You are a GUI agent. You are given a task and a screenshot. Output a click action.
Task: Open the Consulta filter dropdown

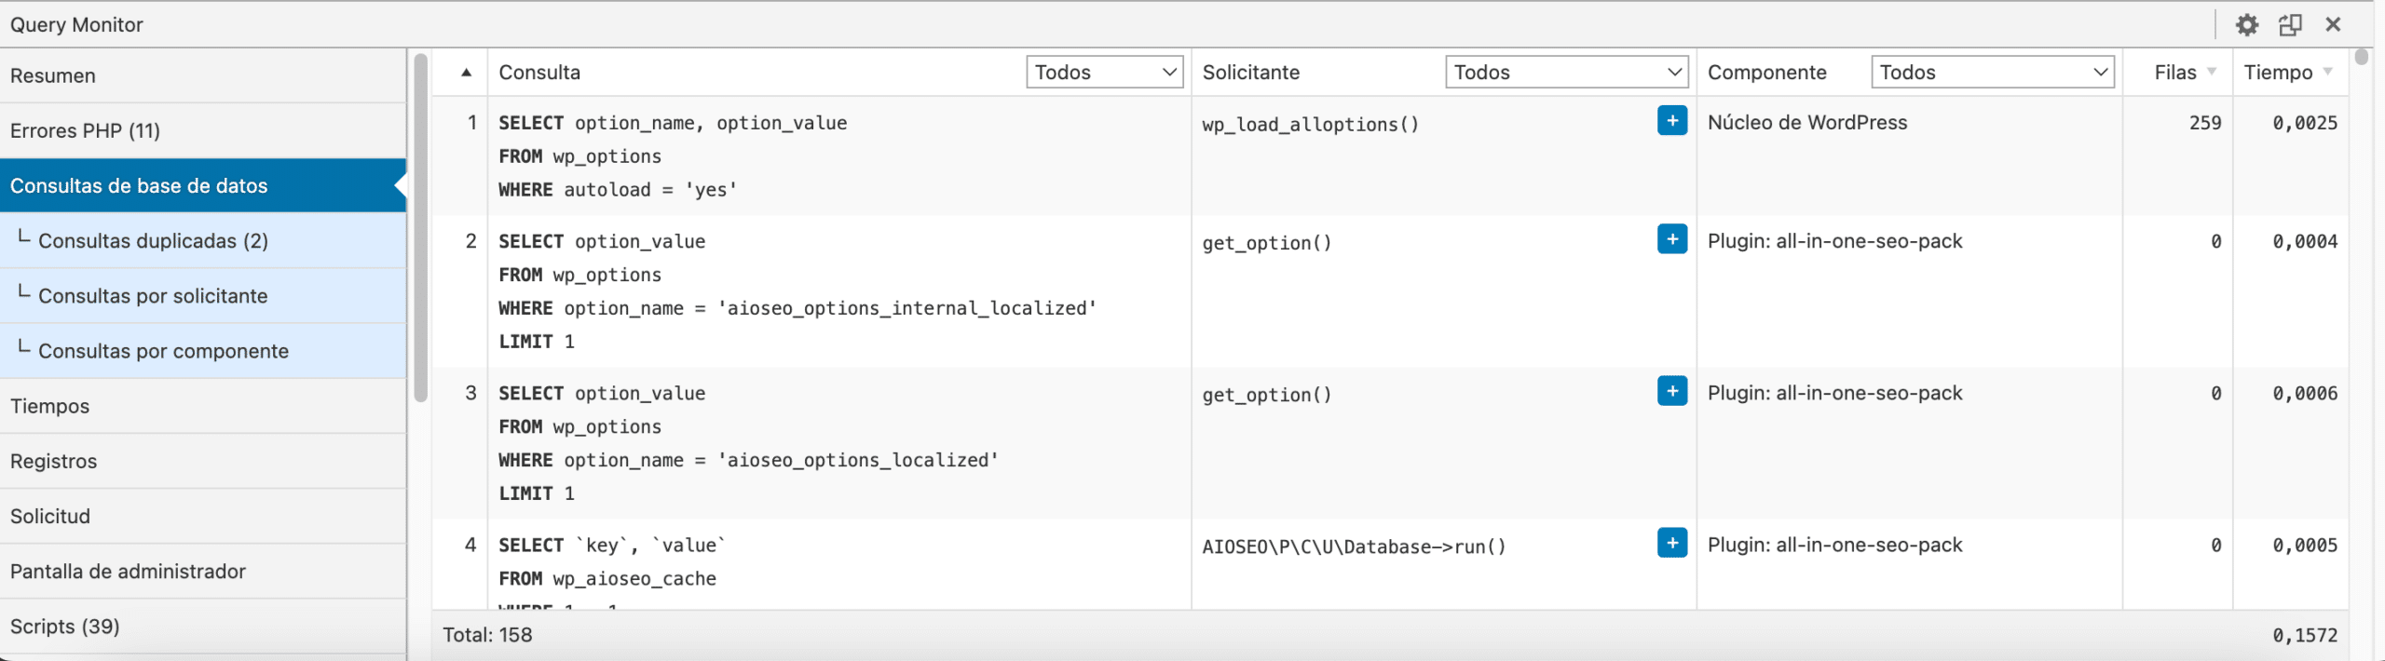tap(1104, 73)
